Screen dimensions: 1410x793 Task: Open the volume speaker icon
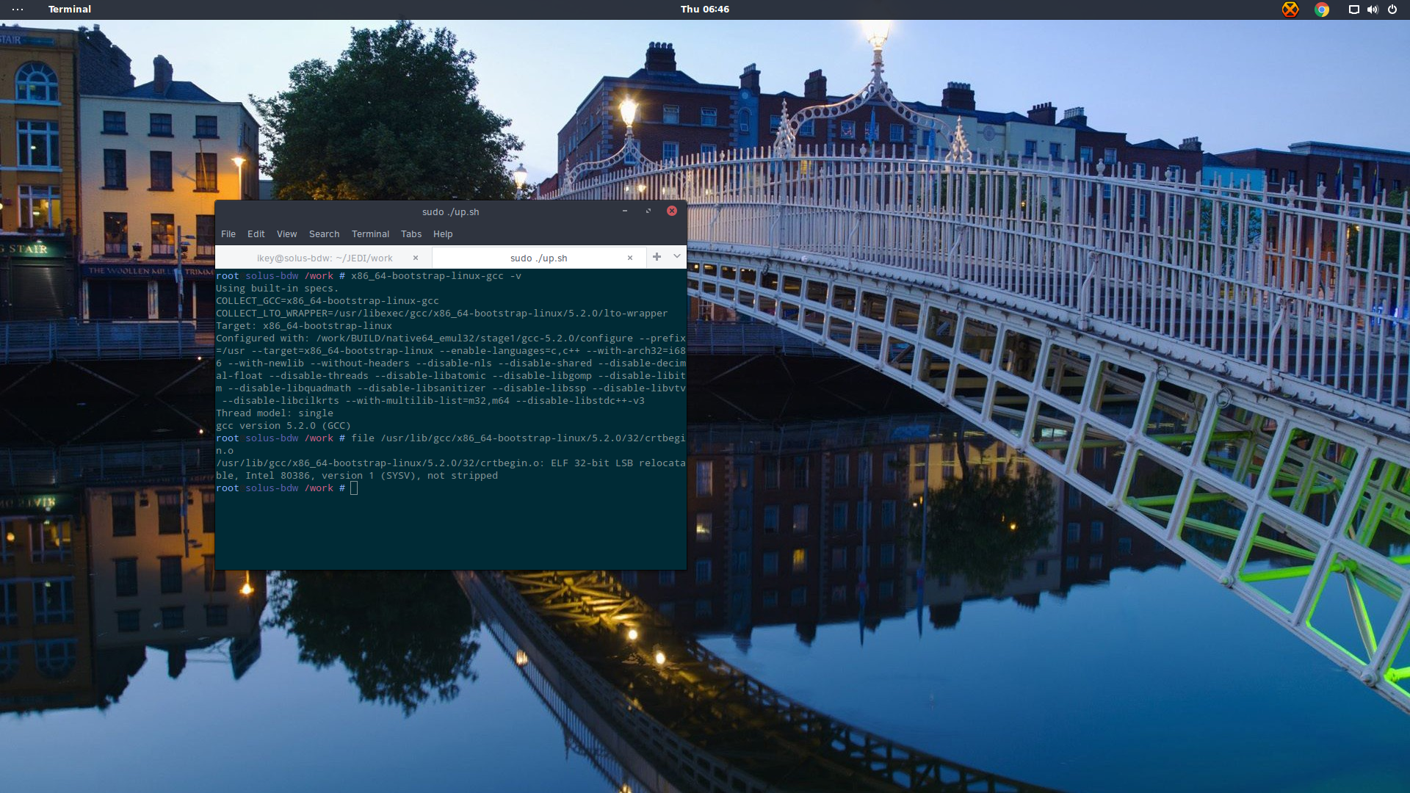click(1373, 10)
